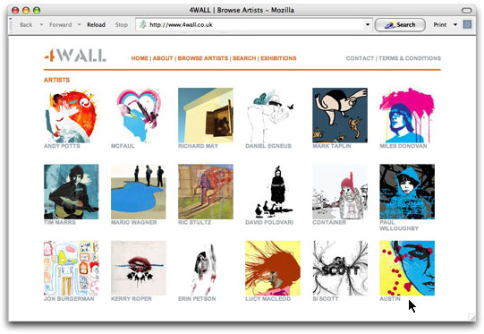Open the Forward history dropdown arrow
The width and height of the screenshot is (484, 334).
pos(79,25)
